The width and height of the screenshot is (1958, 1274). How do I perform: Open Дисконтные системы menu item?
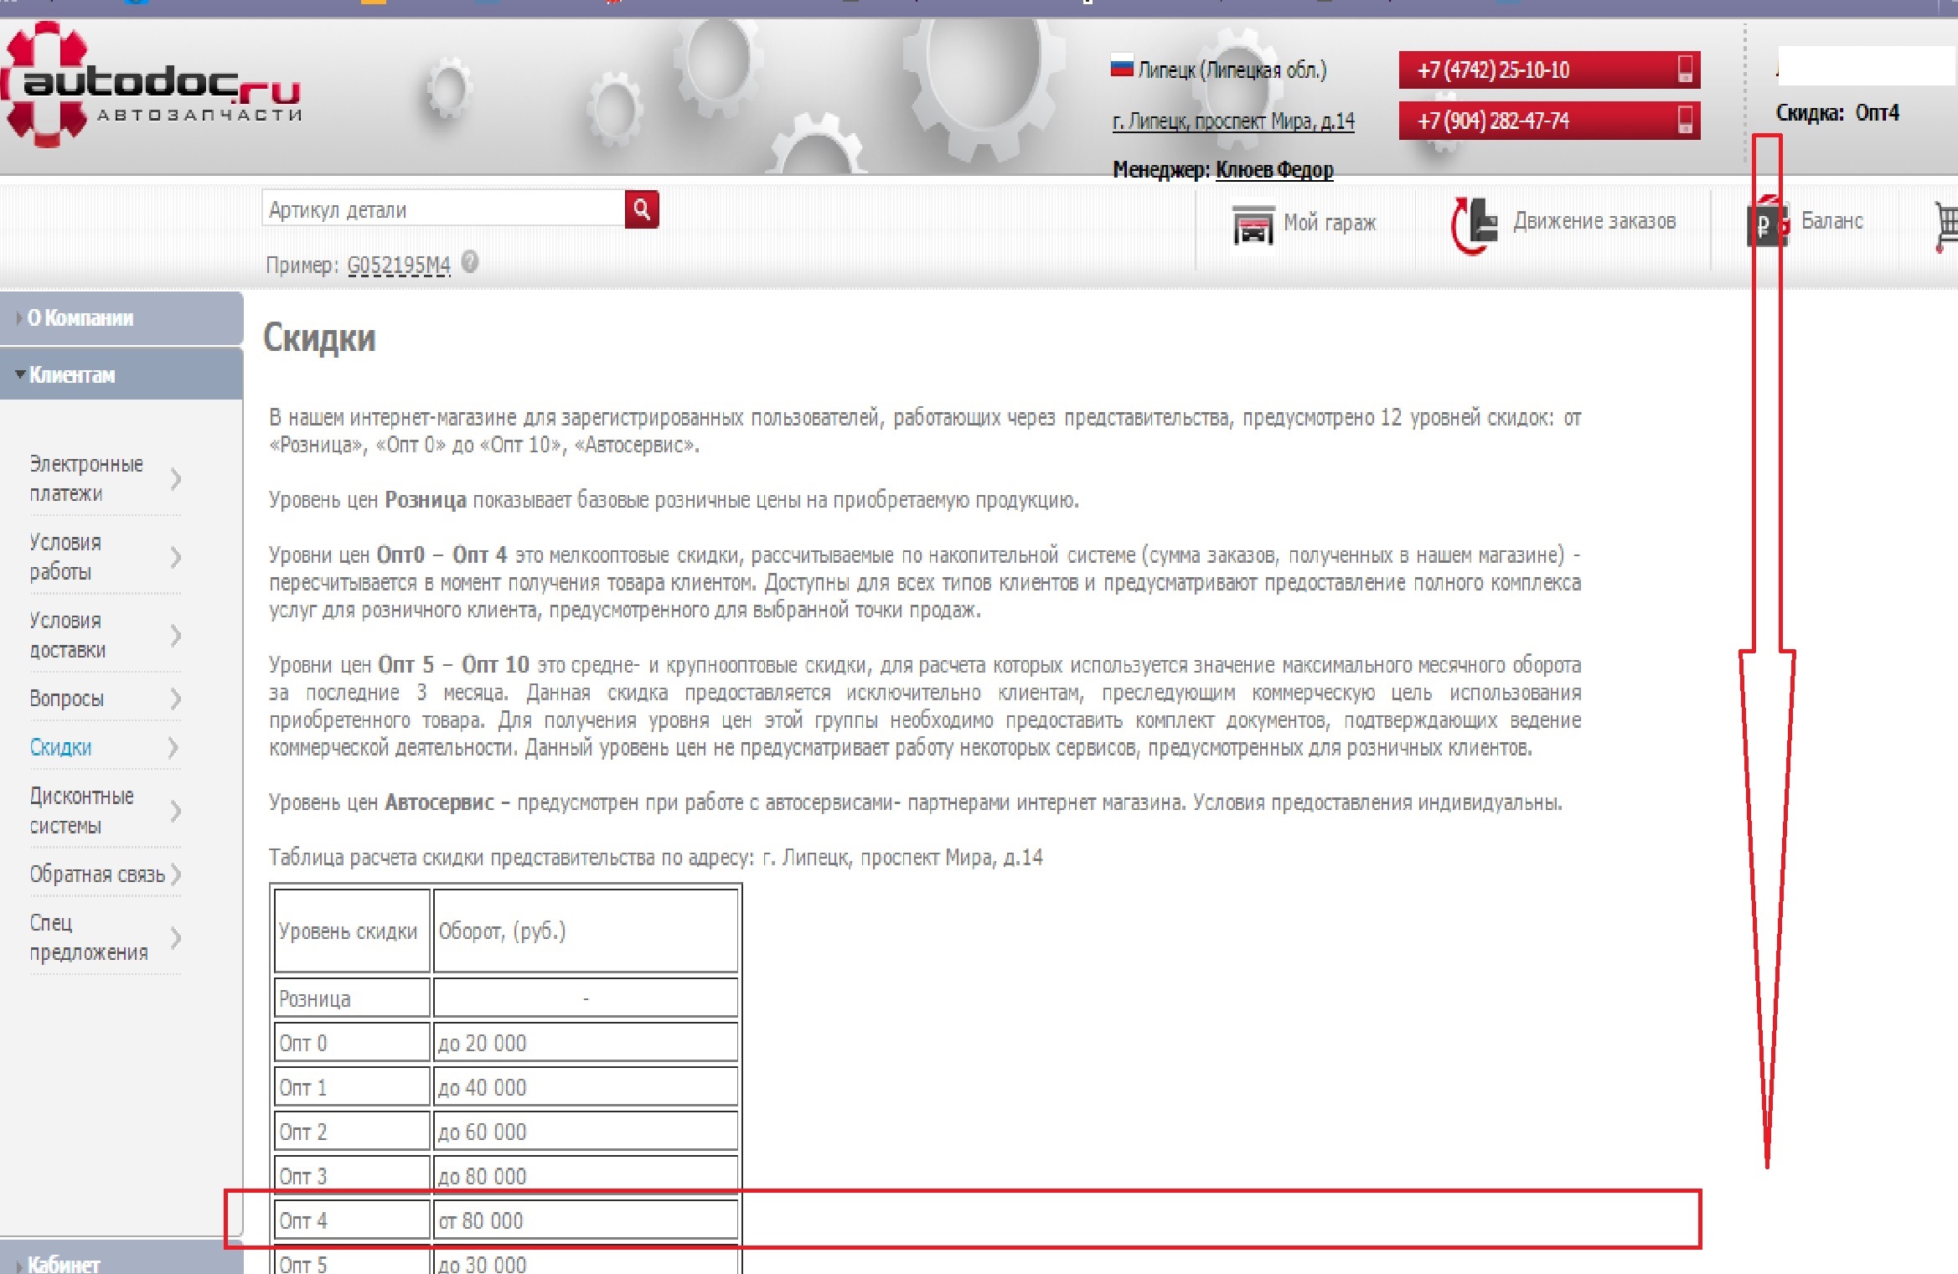point(81,811)
